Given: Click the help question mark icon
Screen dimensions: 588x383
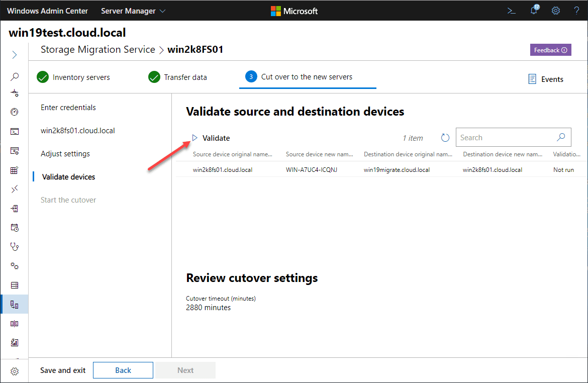Looking at the screenshot, I should (x=576, y=11).
